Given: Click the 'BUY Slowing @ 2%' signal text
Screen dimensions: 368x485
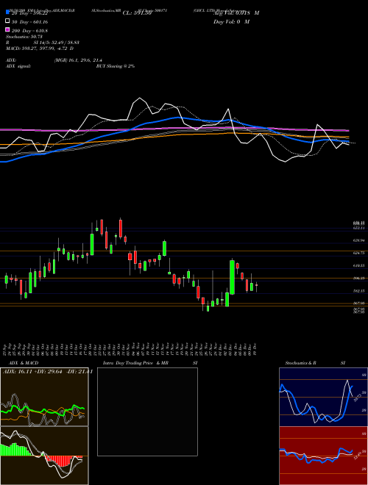Looking at the screenshot, I should point(116,66).
